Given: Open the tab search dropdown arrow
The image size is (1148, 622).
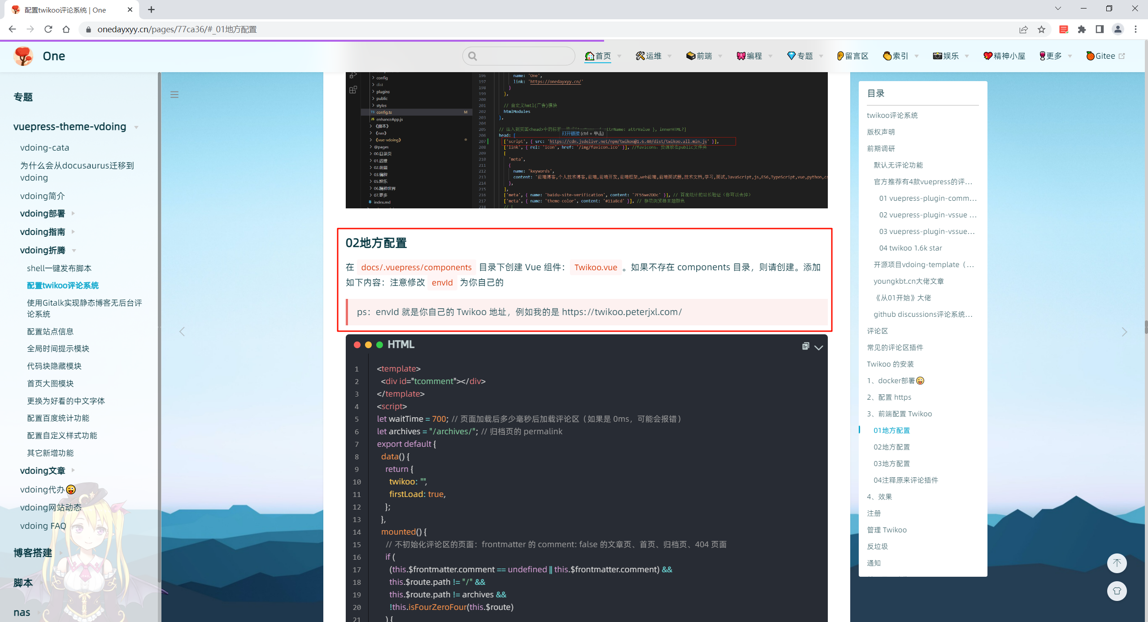Looking at the screenshot, I should click(x=1058, y=9).
